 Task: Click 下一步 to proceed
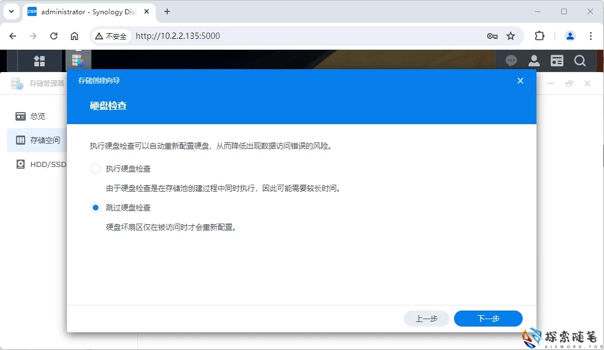point(488,319)
